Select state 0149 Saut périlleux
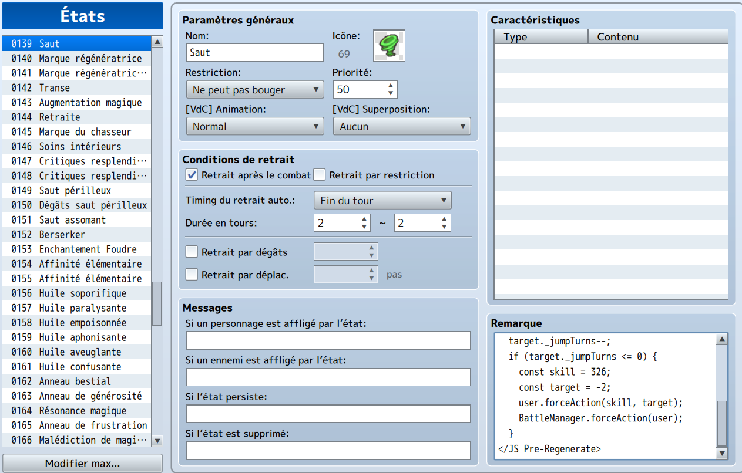This screenshot has width=742, height=473. [x=76, y=190]
